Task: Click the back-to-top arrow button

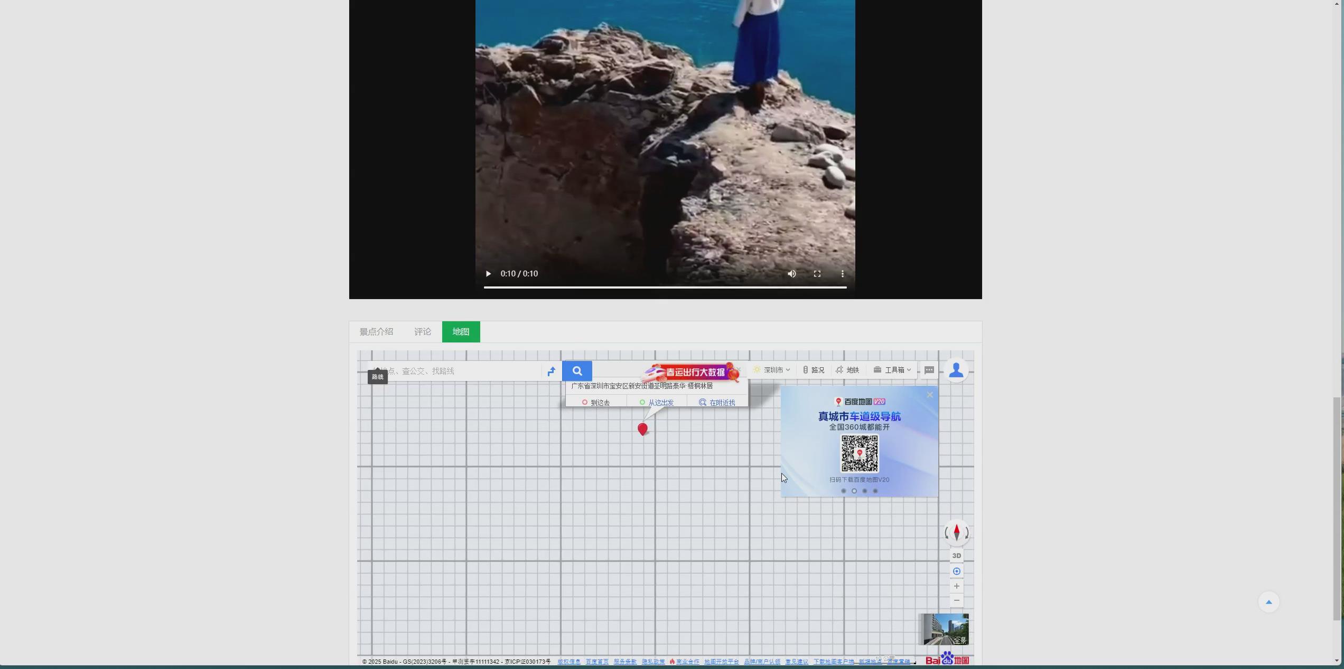Action: coord(1268,602)
